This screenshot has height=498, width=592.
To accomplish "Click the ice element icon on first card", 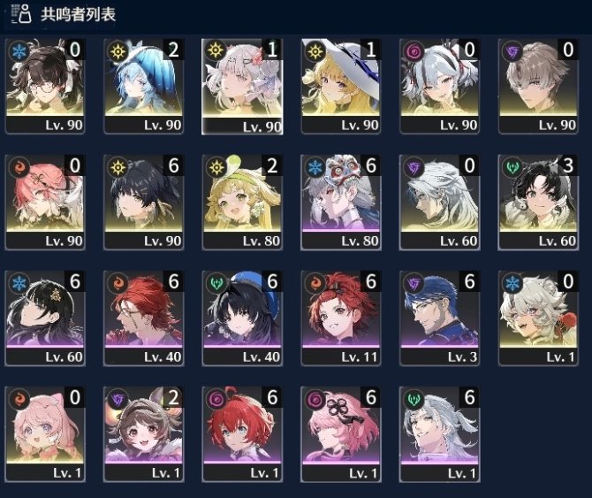I will click(19, 51).
